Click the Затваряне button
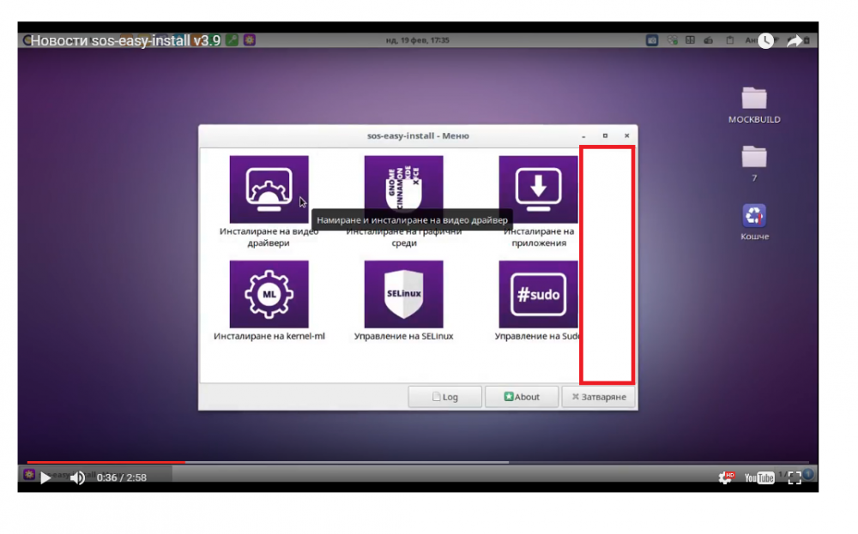Screen dimensions: 858x534 click(599, 397)
